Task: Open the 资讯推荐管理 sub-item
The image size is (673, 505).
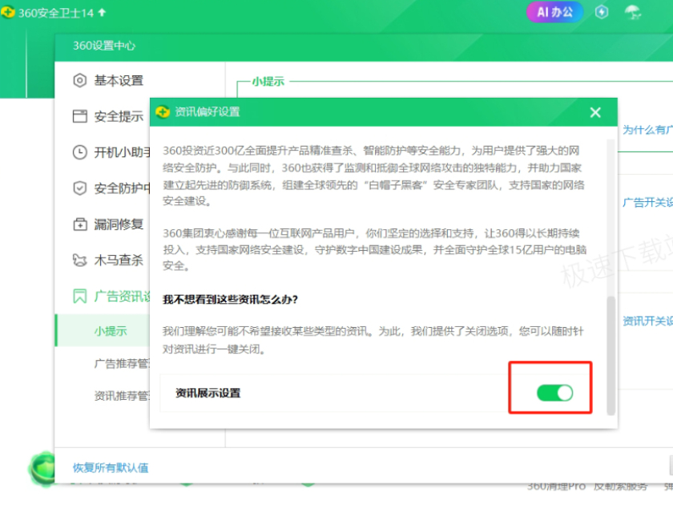Action: [x=122, y=395]
